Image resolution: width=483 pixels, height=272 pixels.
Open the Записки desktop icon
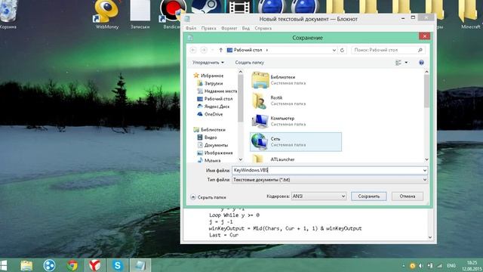pos(140,14)
